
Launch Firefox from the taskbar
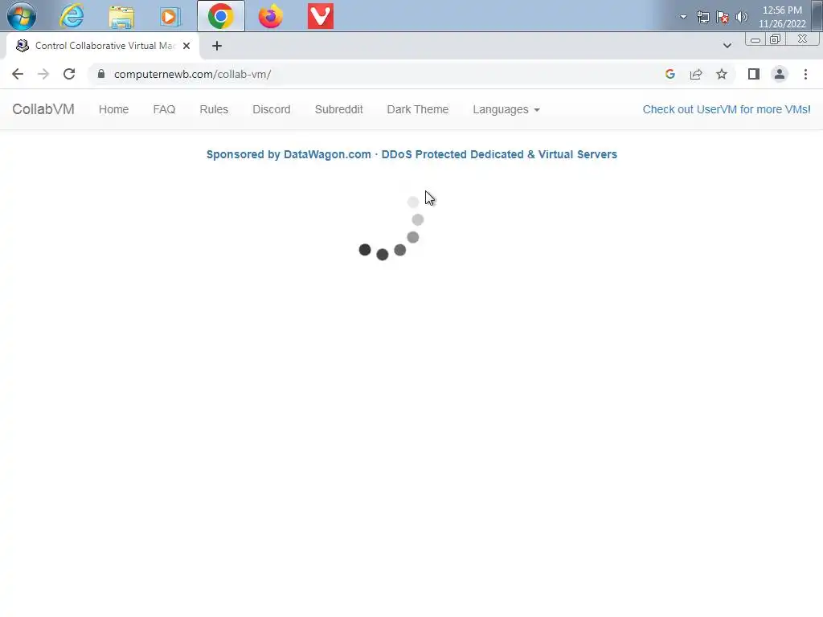coord(270,16)
